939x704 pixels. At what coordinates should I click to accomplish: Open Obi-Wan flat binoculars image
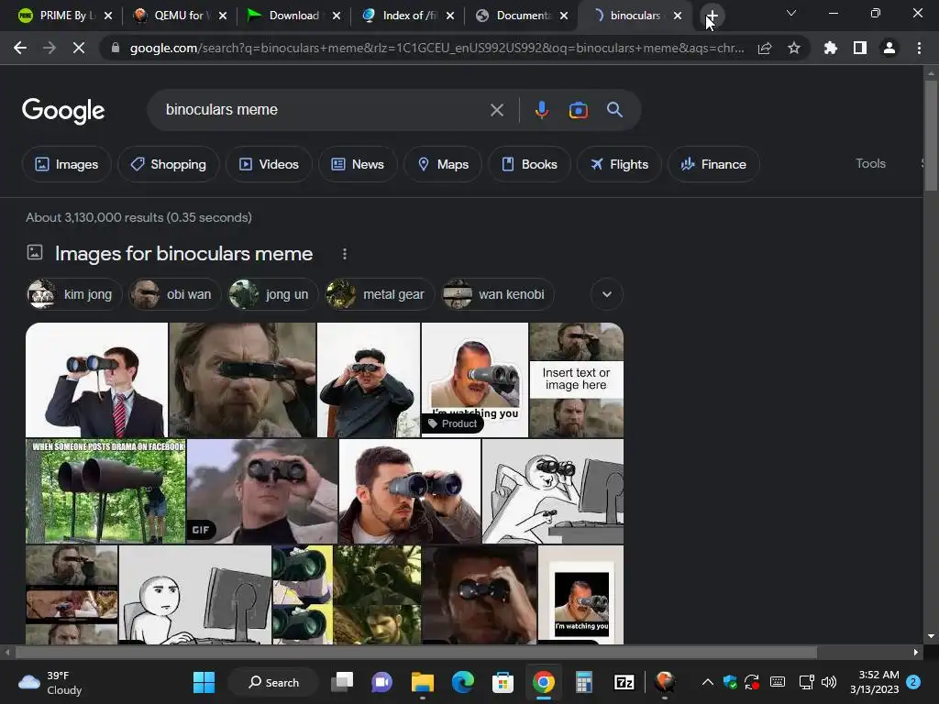[242, 380]
